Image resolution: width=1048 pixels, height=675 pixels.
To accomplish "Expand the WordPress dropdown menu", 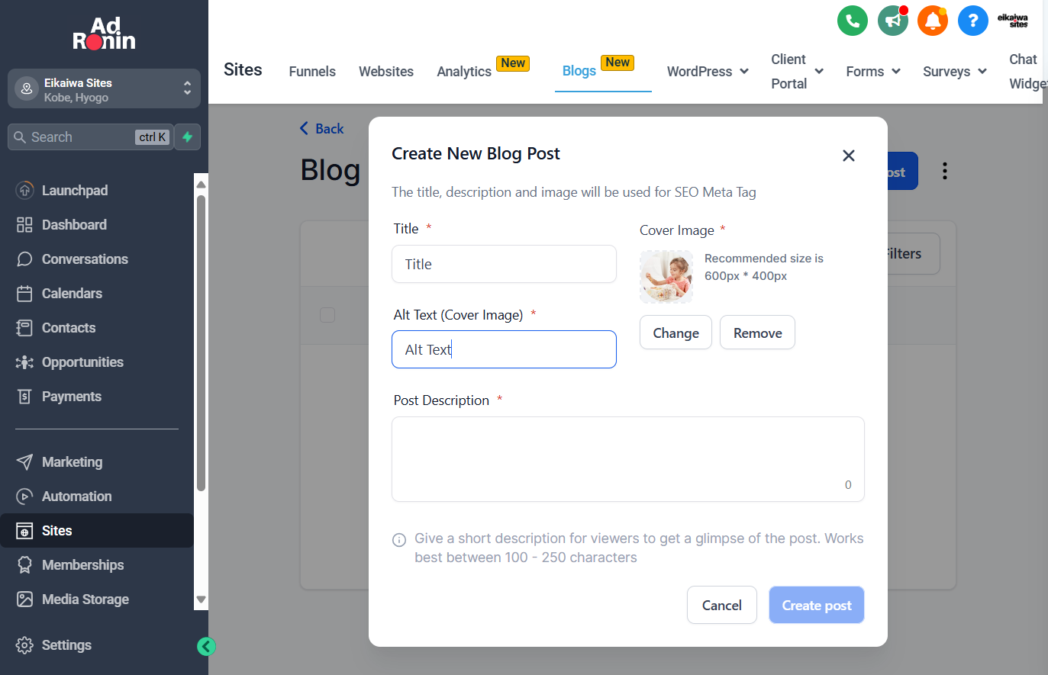I will click(708, 72).
